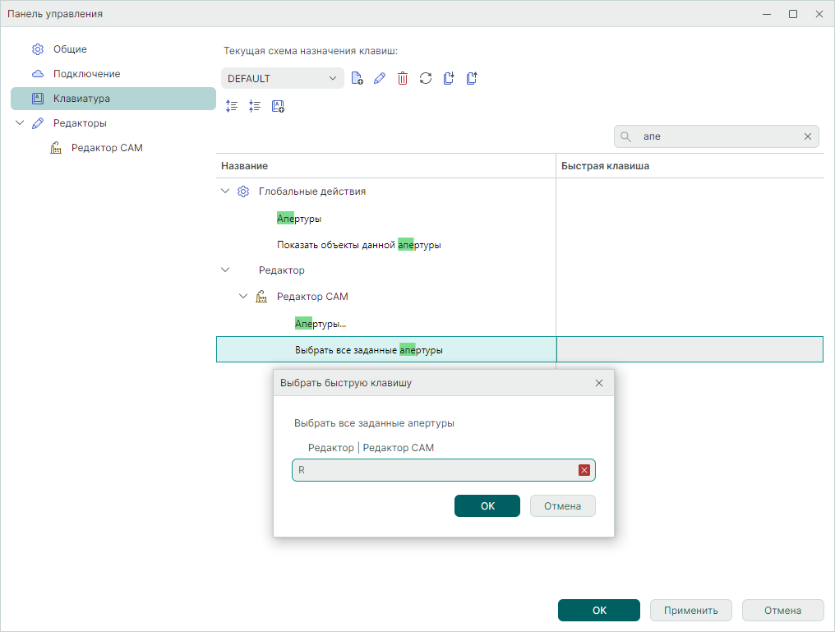835x632 pixels.
Task: Clear the search box text
Action: pos(808,136)
